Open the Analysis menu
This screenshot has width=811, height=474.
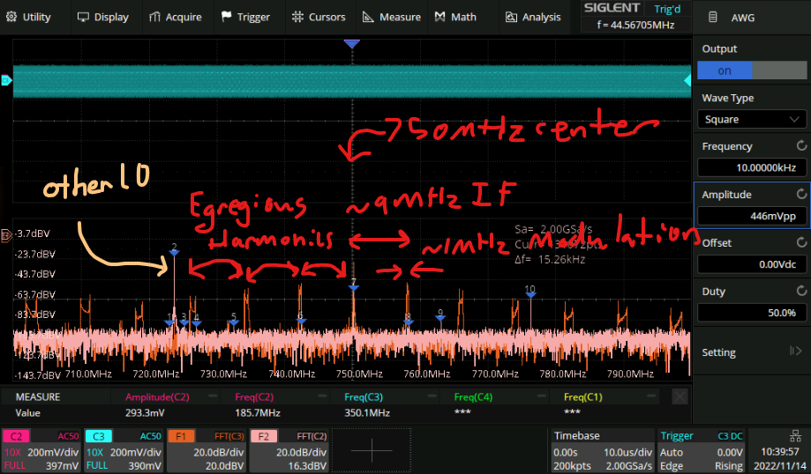click(532, 17)
